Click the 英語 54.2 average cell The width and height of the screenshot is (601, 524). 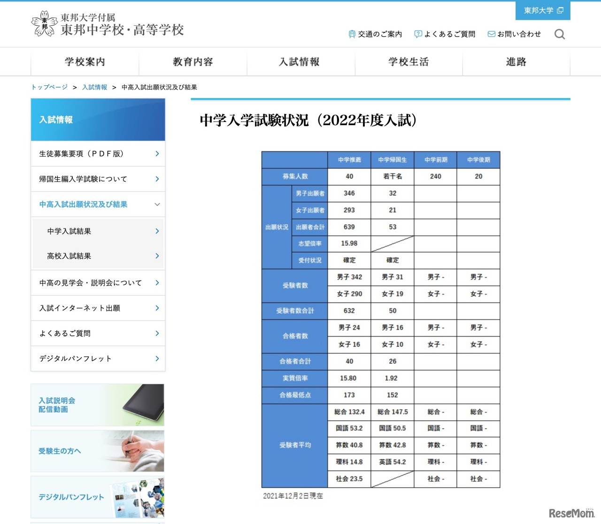pyautogui.click(x=393, y=462)
